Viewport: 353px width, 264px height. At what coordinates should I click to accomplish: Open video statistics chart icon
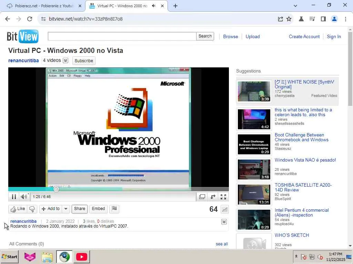[x=225, y=209]
